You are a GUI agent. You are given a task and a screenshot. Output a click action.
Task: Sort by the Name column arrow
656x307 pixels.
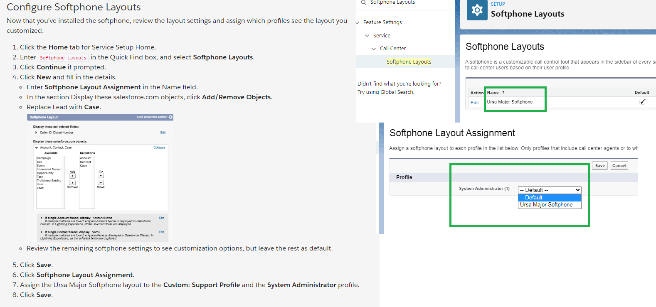(x=503, y=92)
